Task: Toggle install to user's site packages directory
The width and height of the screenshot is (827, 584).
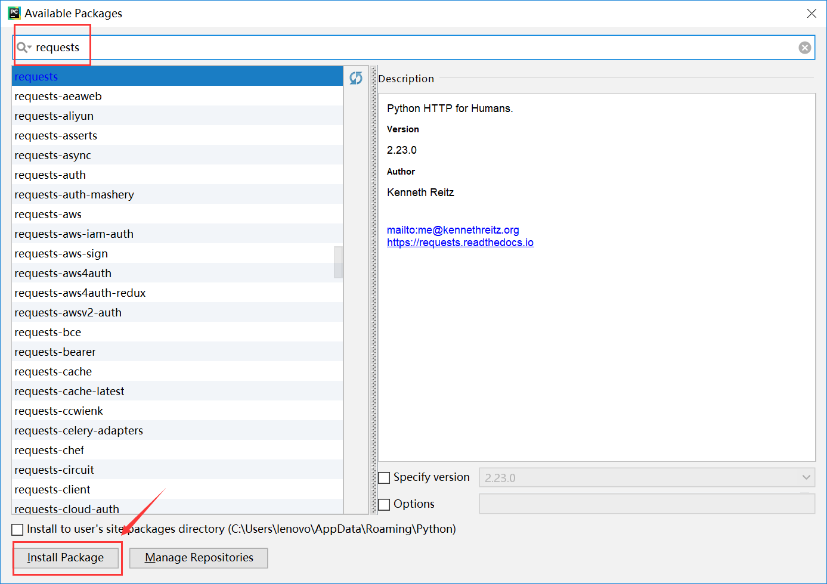Action: tap(18, 530)
